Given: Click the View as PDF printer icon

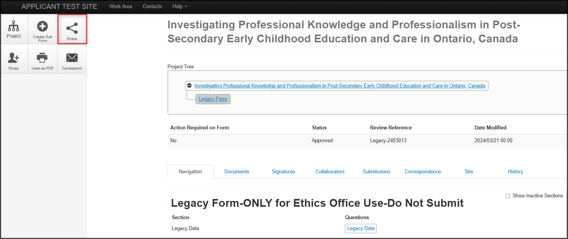Looking at the screenshot, I should [43, 58].
